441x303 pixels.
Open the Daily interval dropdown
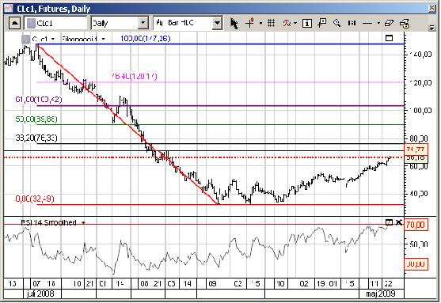pos(143,23)
